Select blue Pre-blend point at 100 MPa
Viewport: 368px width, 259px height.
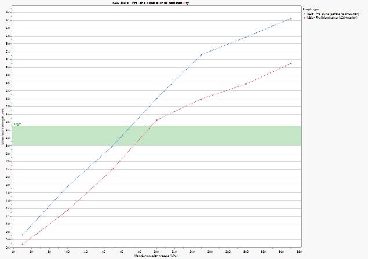click(67, 187)
